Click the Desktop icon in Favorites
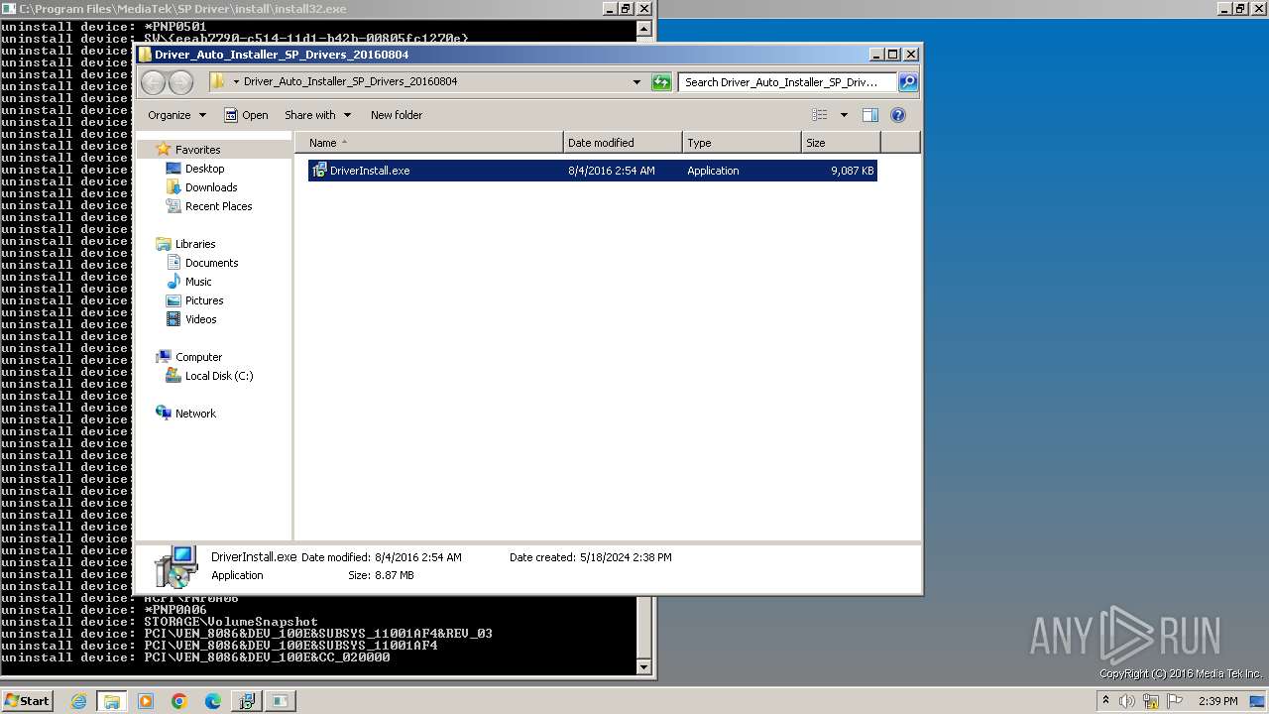Image resolution: width=1269 pixels, height=714 pixels. 173,169
